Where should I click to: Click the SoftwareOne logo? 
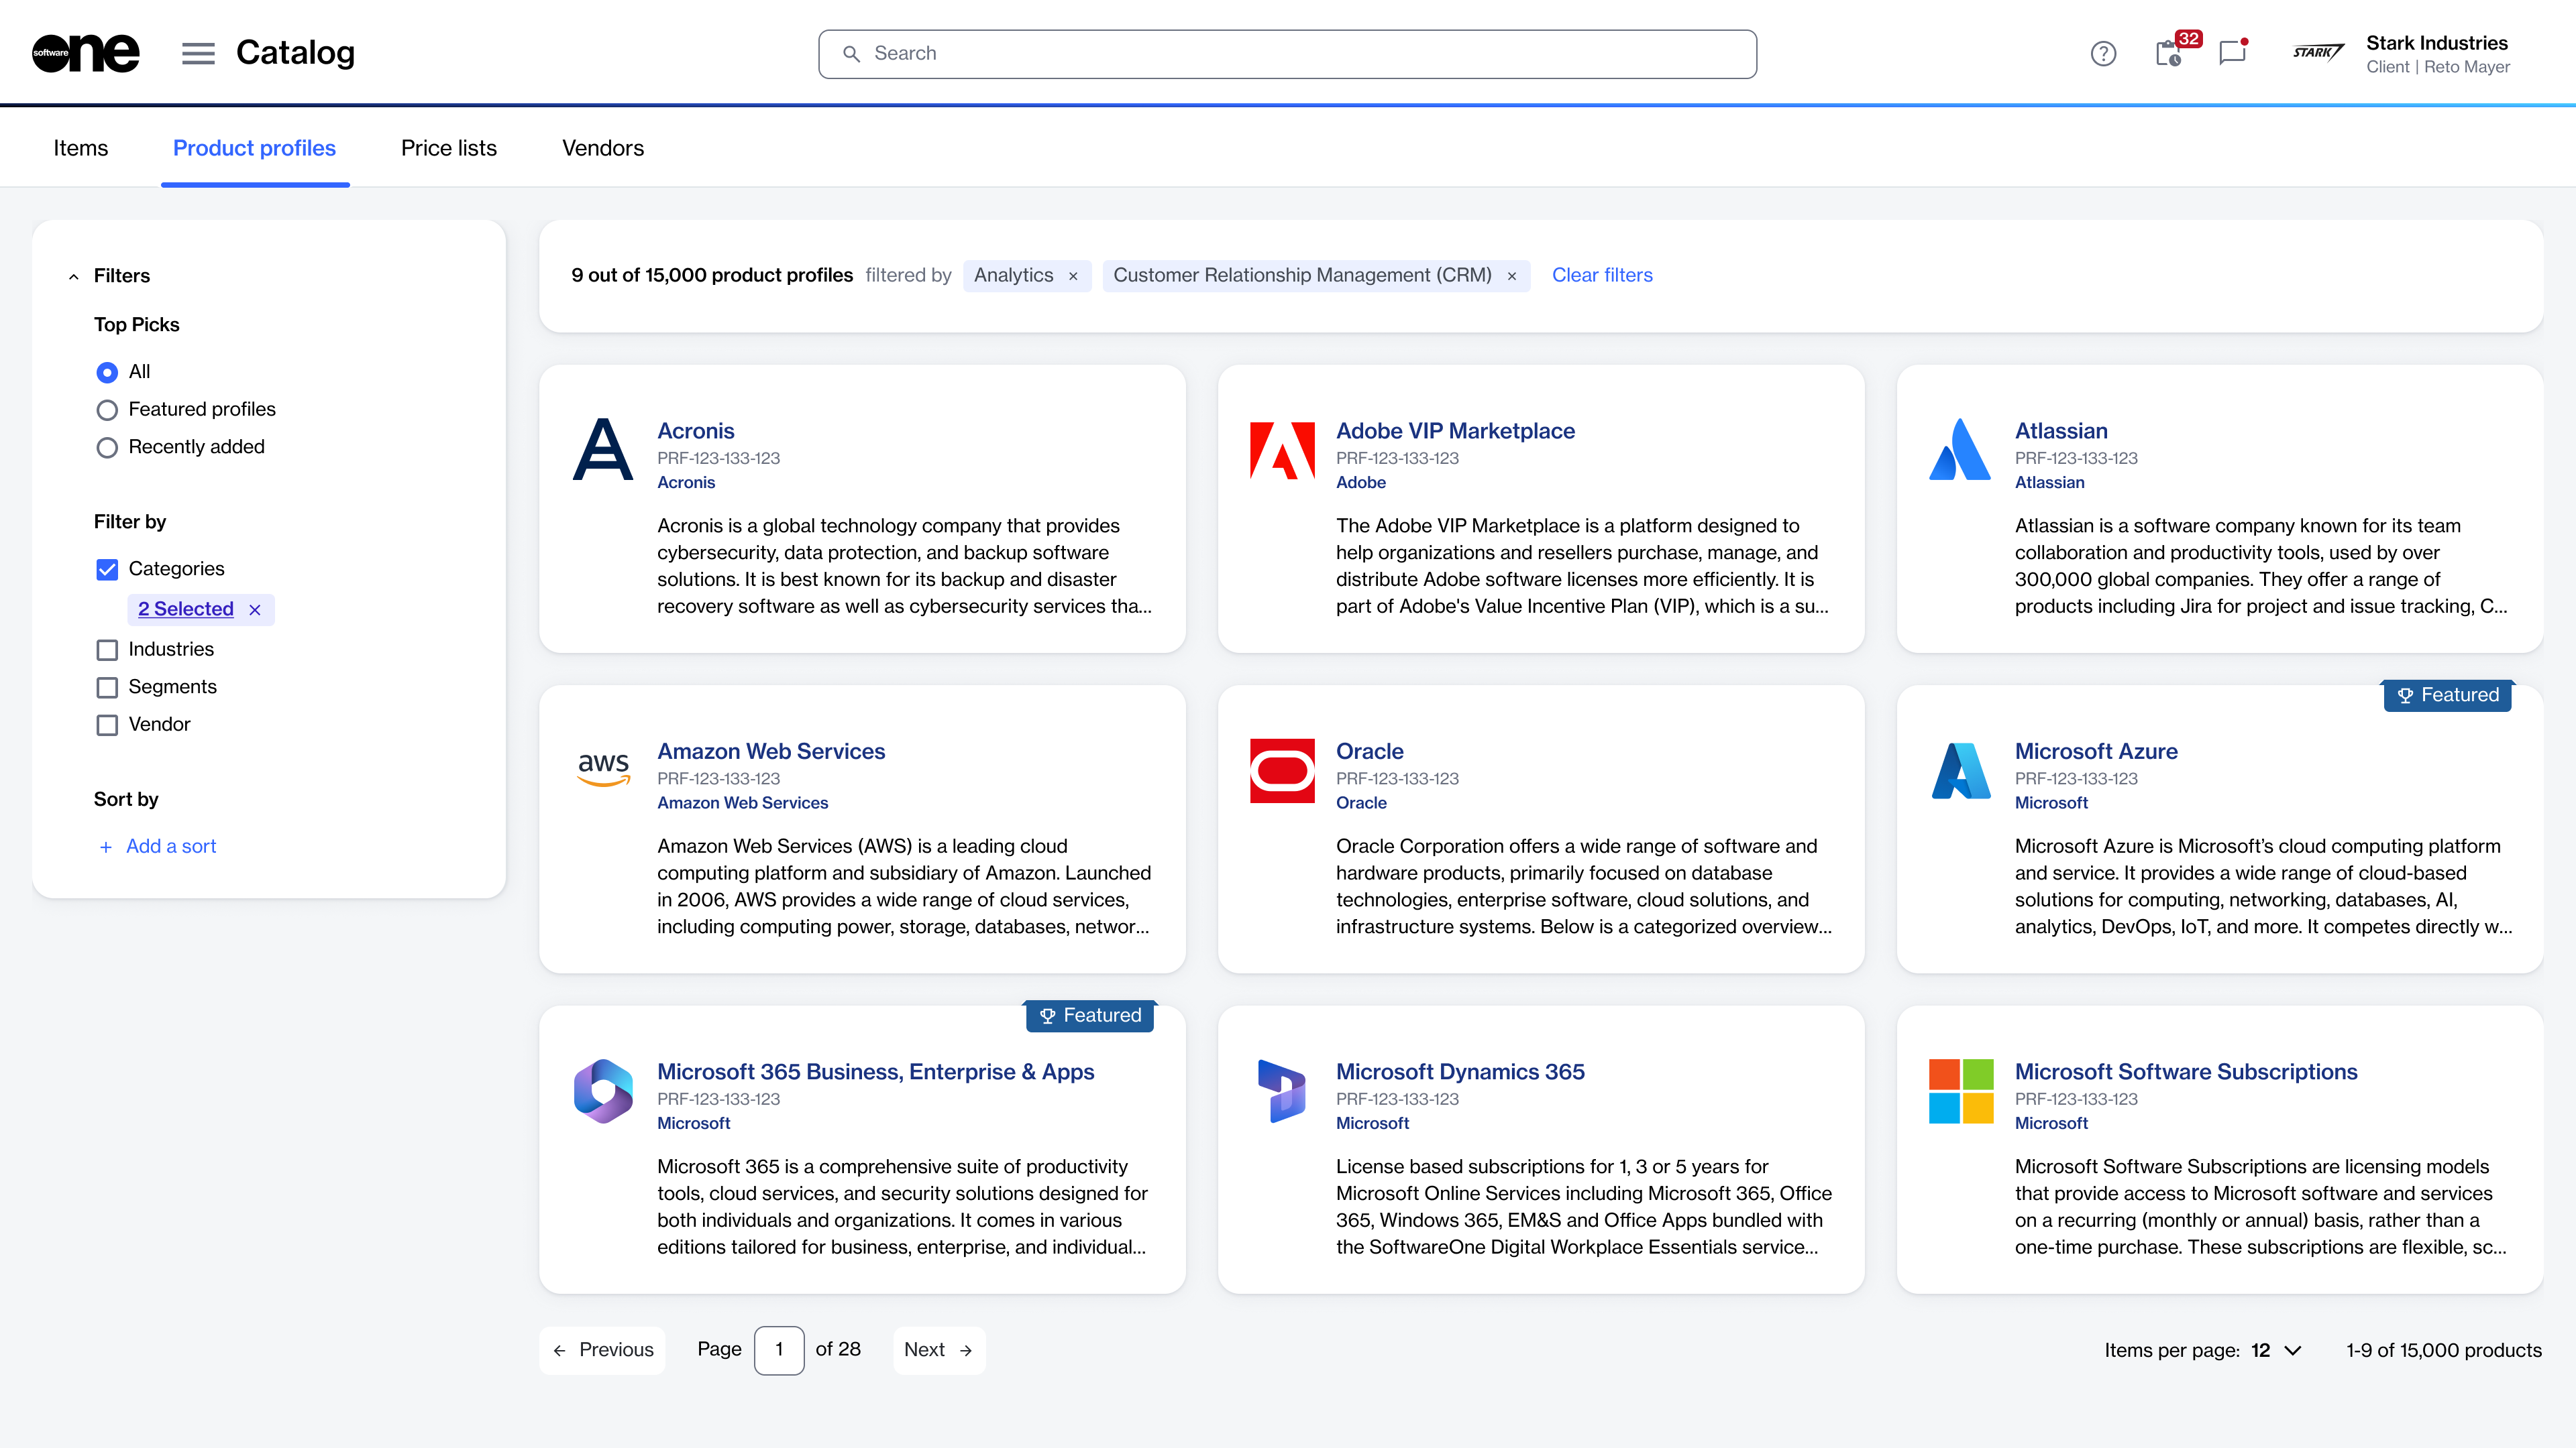86,53
